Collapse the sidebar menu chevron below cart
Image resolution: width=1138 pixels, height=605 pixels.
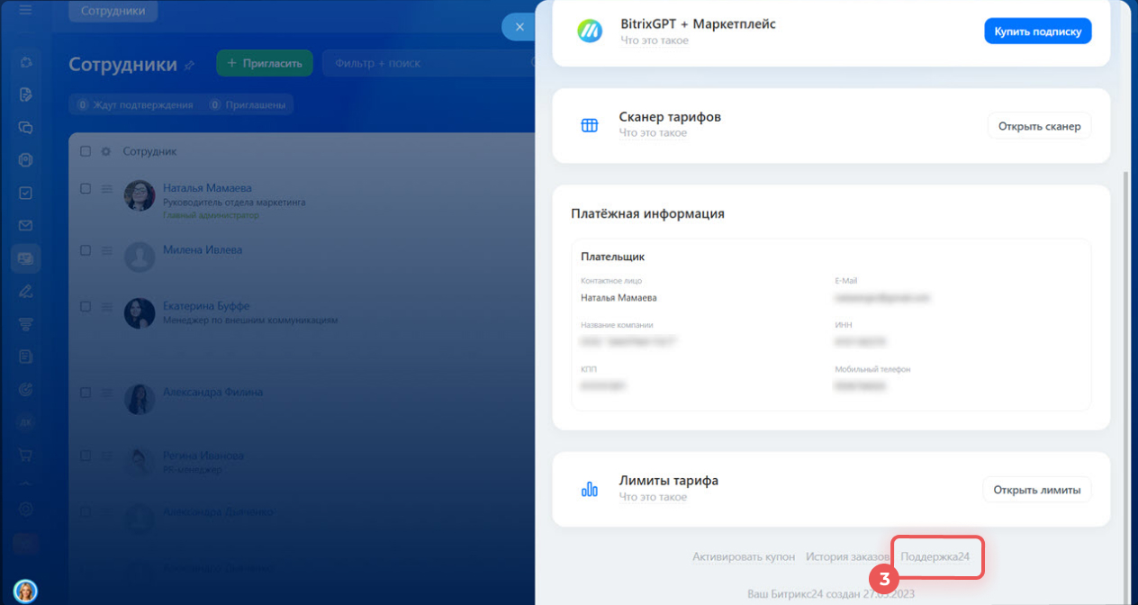click(26, 483)
